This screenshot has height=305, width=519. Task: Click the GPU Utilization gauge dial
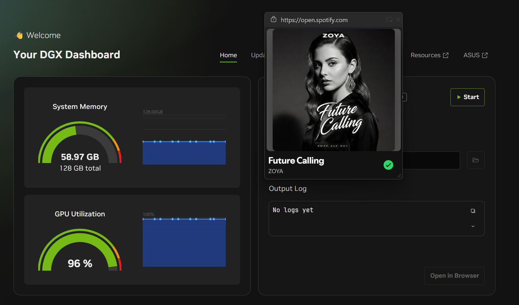[80, 250]
